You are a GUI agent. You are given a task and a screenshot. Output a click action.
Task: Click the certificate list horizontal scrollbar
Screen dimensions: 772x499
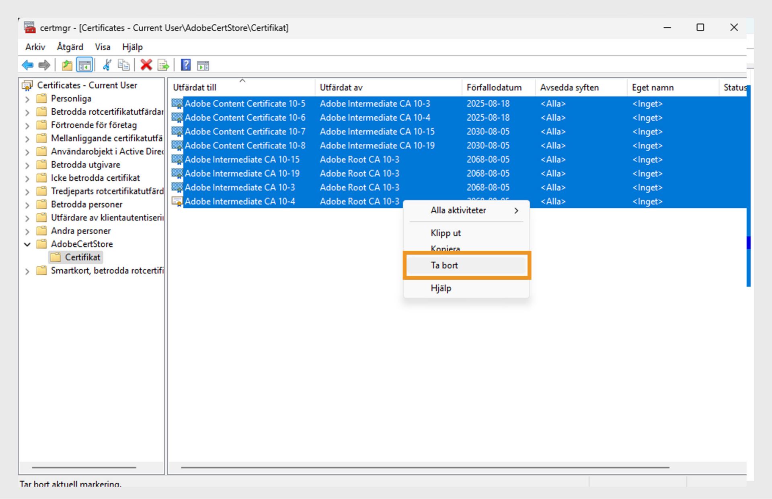(x=425, y=467)
